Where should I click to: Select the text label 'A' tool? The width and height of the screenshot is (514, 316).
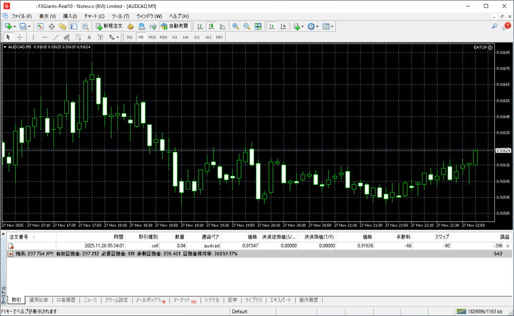89,37
